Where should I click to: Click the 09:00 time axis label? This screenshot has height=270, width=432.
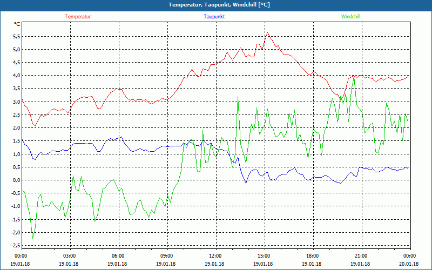coord(167,256)
